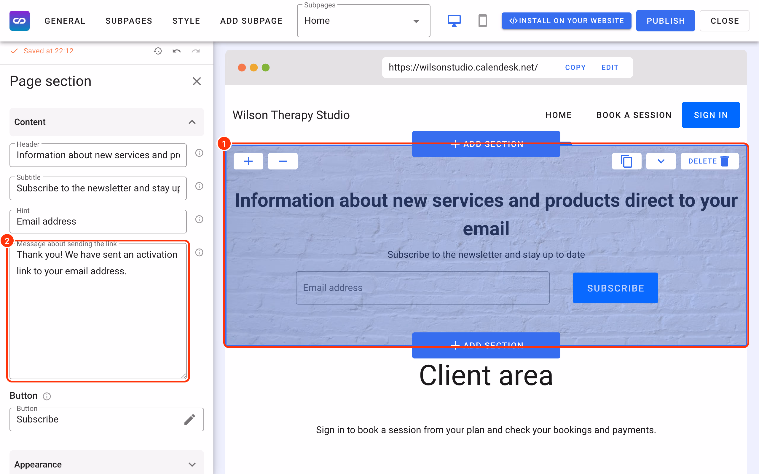This screenshot has height=474, width=759.
Task: Switch to desktop preview mode
Action: pyautogui.click(x=454, y=21)
